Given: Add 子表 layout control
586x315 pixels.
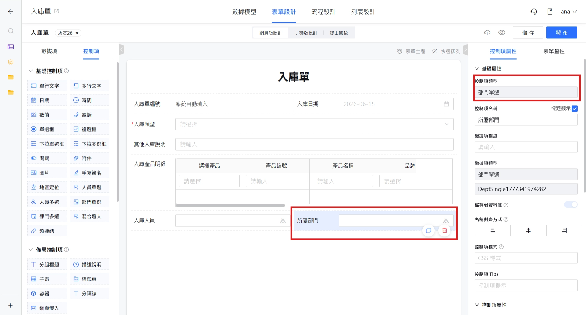Looking at the screenshot, I should (x=47, y=279).
